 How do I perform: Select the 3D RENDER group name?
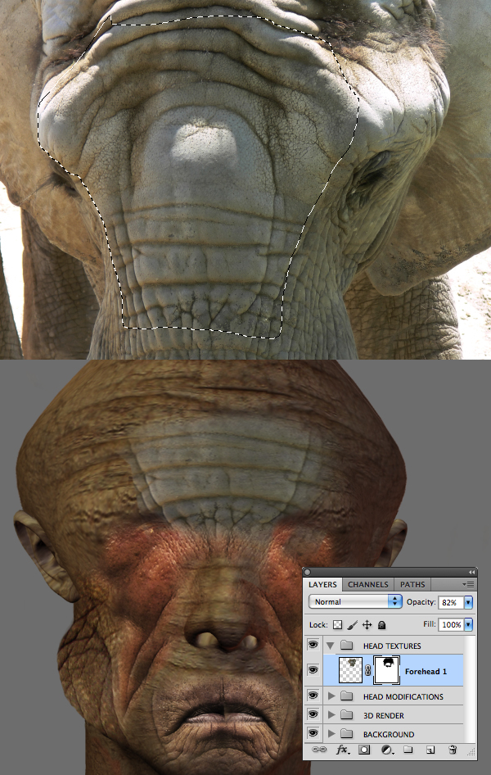click(384, 716)
